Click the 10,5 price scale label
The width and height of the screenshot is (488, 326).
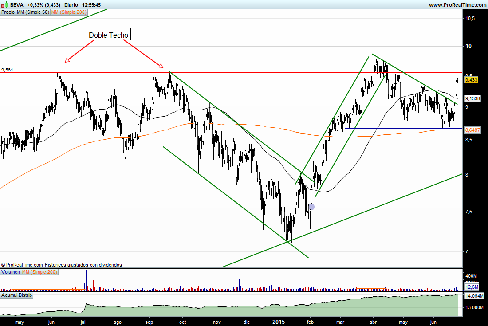point(470,18)
